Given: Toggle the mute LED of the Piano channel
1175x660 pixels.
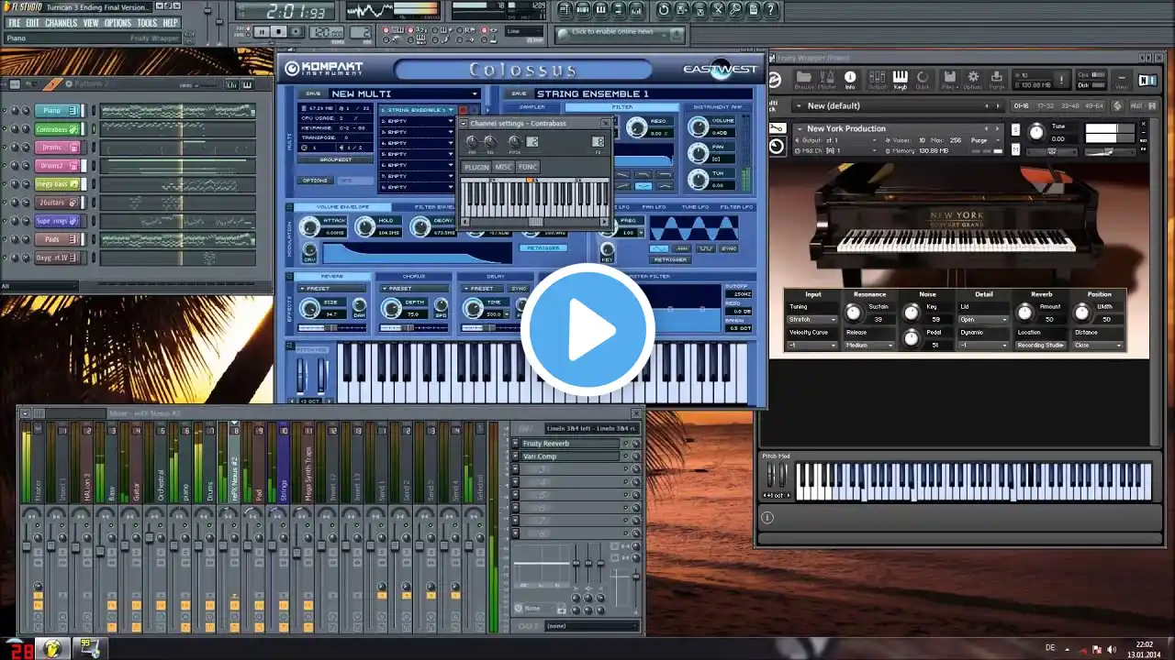Looking at the screenshot, I should tap(5, 111).
